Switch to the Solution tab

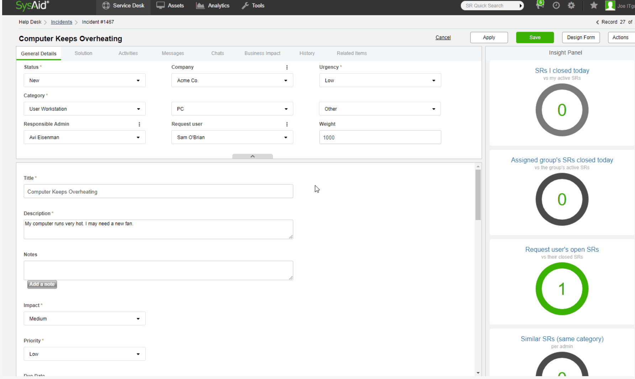coord(83,53)
